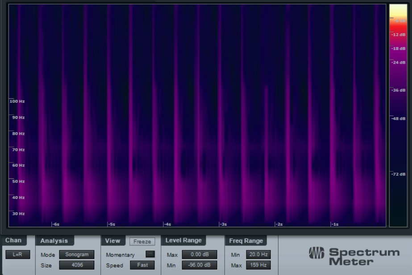This screenshot has width=412, height=275.
Task: Open the Fast speed dropdown
Action: click(x=142, y=265)
